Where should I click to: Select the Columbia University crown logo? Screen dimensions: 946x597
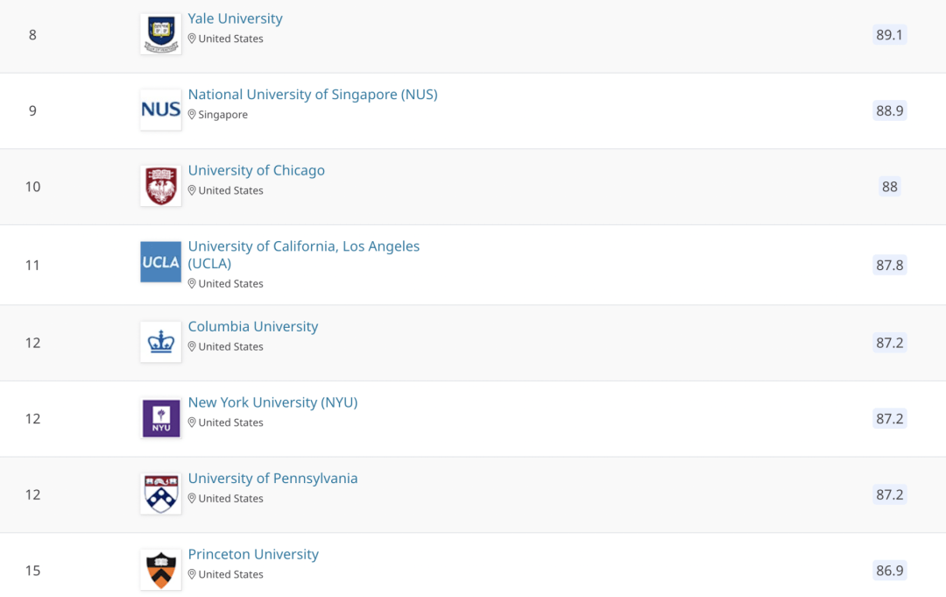(160, 342)
